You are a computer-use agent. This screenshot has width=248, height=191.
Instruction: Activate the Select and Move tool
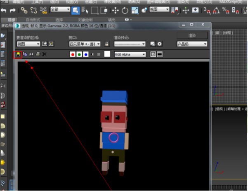pos(115,11)
